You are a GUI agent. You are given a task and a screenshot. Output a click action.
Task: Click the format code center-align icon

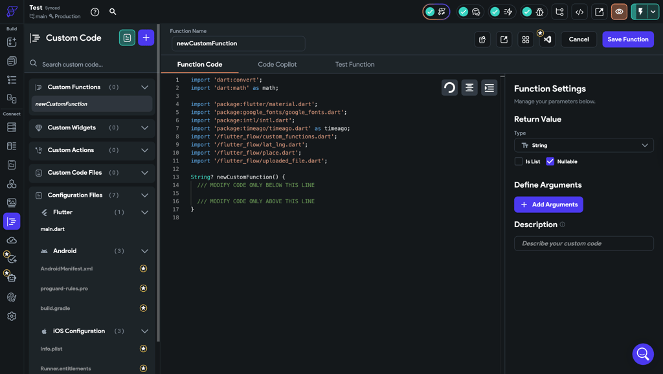(469, 87)
